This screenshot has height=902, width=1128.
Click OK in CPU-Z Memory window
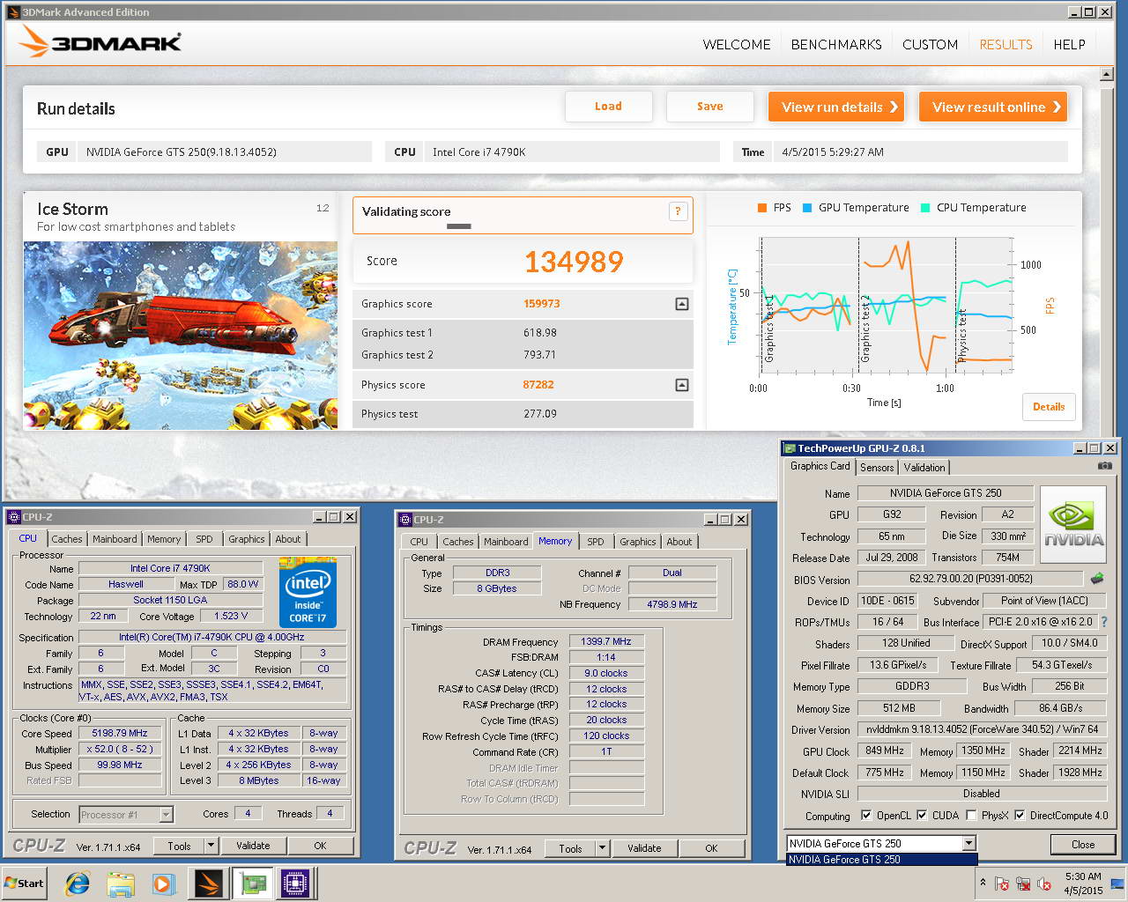(711, 848)
